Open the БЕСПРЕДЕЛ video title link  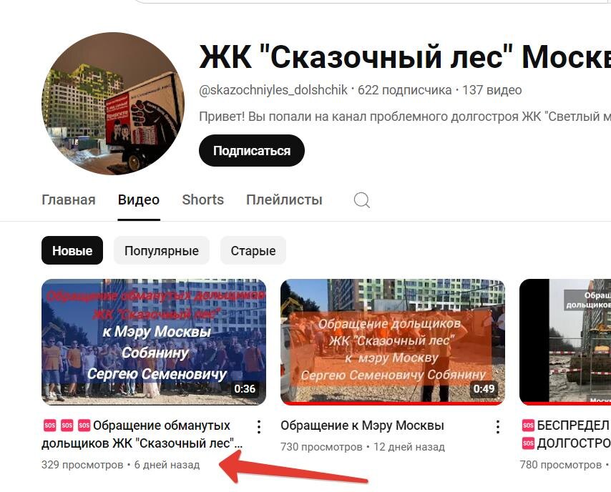pos(566,434)
